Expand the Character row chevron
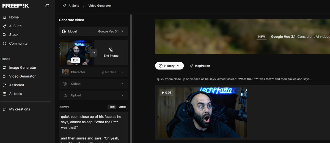330x143 pixels. 122,72
